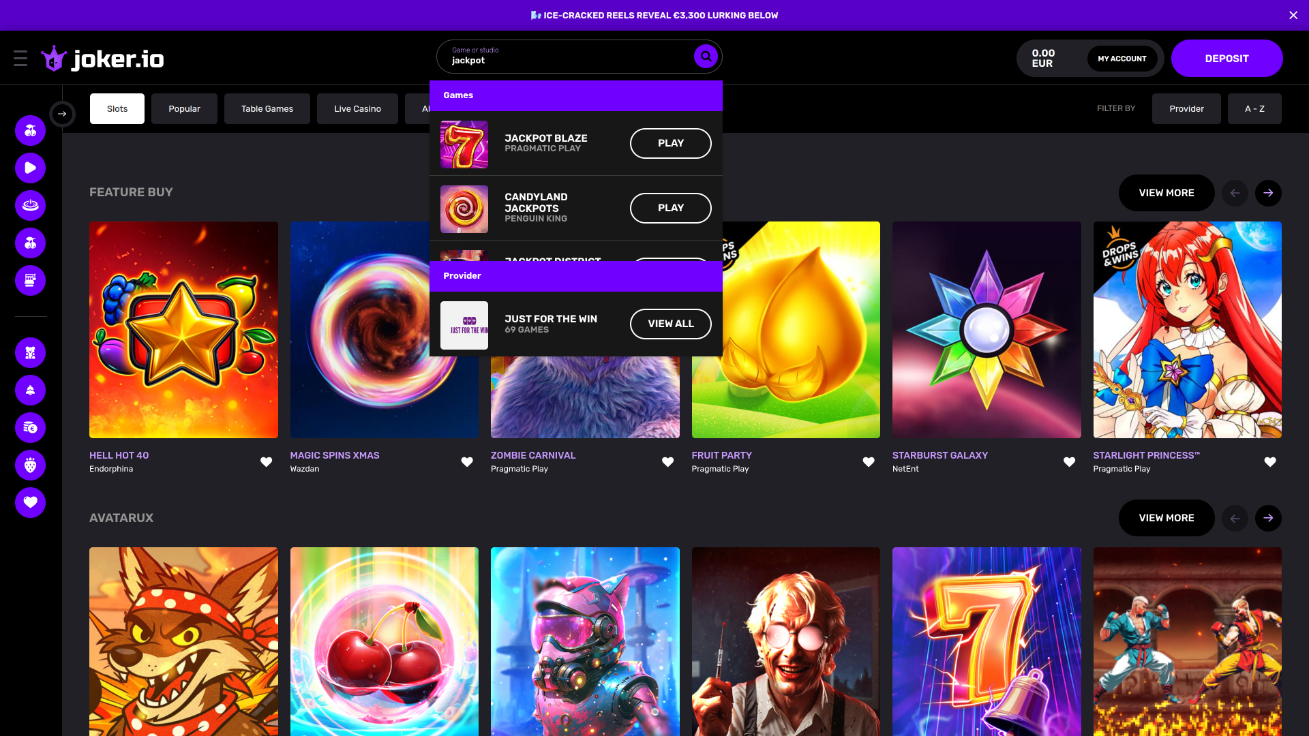Favorite Starburst Galaxy by NetEnt
The height and width of the screenshot is (736, 1309).
tap(1068, 461)
